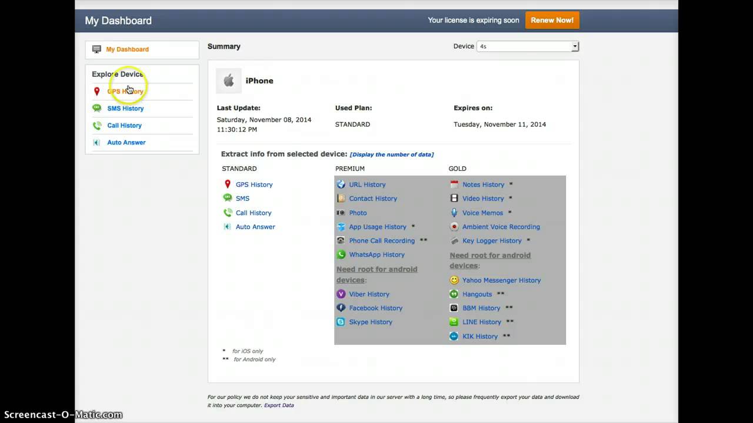
Task: Click the WhatsApp History icon
Action: pos(341,255)
